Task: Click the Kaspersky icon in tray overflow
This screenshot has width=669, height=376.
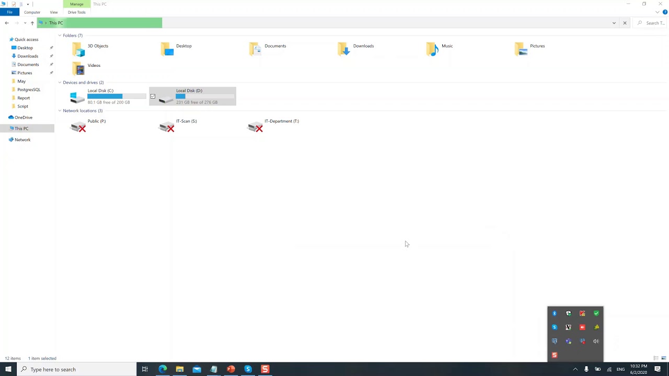Action: click(x=582, y=313)
